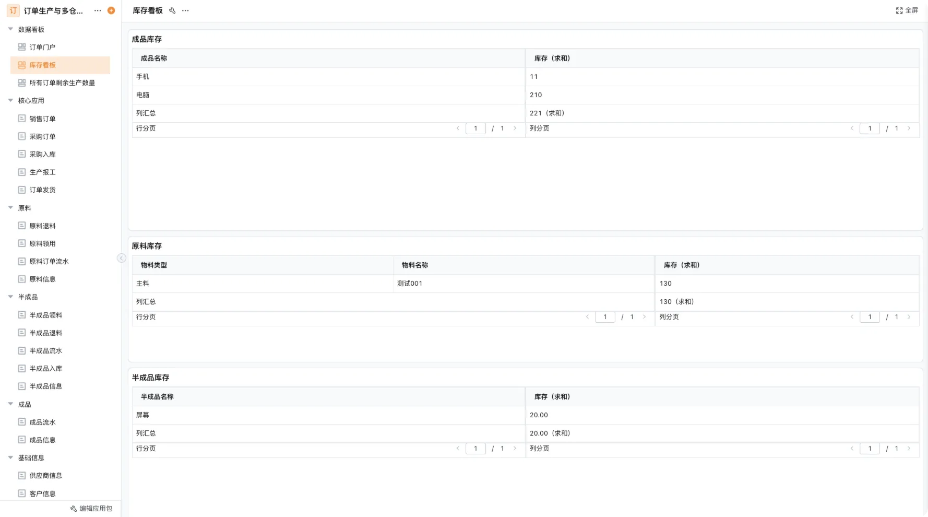Open the more options dots beside 库存看板 title
This screenshot has width=928, height=517.
point(185,10)
